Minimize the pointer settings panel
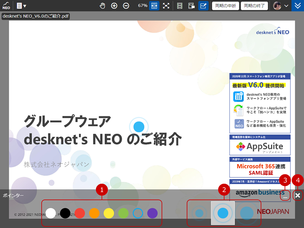304x228 pixels. click(x=285, y=196)
